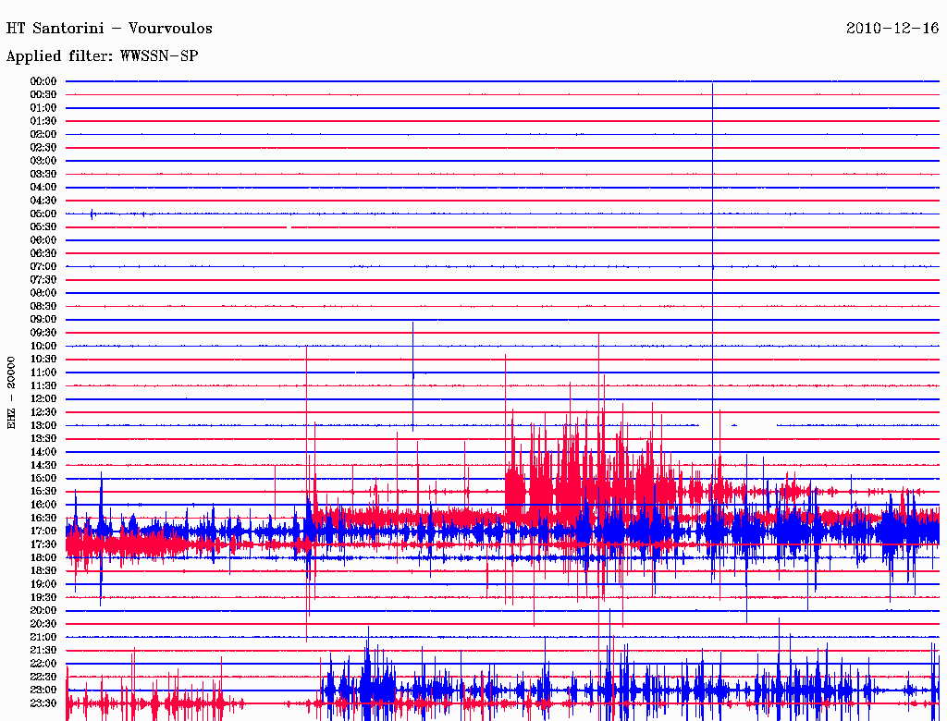This screenshot has height=721, width=947.
Task: Select the 19:30 time label
Action: point(43,598)
